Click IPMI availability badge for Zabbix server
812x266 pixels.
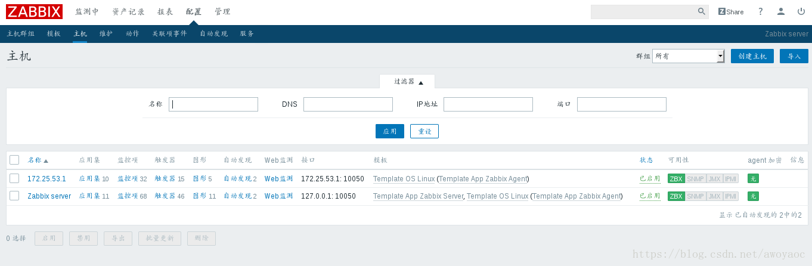tap(731, 196)
